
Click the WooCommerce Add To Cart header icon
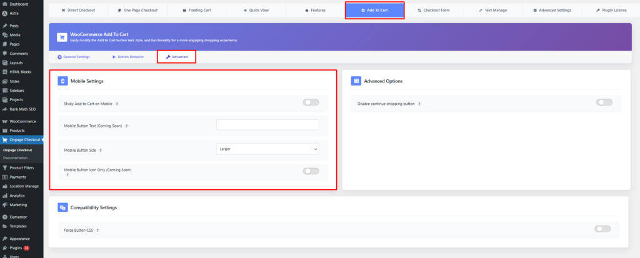point(62,37)
